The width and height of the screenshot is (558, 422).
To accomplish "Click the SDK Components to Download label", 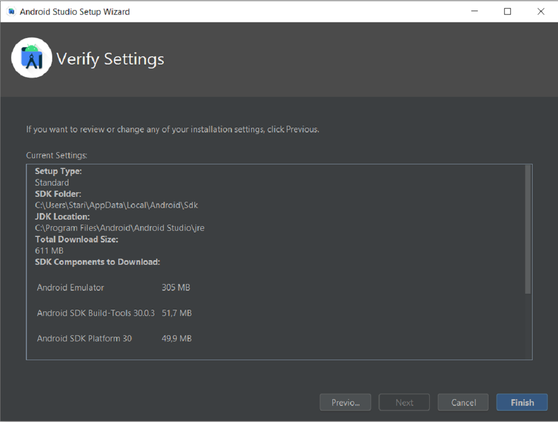I will coord(97,262).
